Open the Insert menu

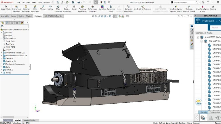34,3
